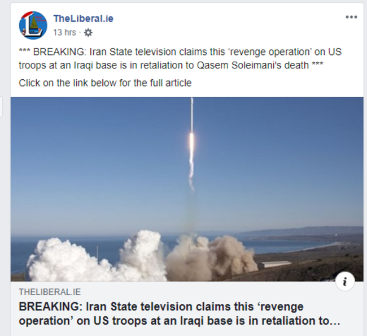Click the 'operation’ on US troops' headline line
This screenshot has height=336, width=367.
coord(180,321)
